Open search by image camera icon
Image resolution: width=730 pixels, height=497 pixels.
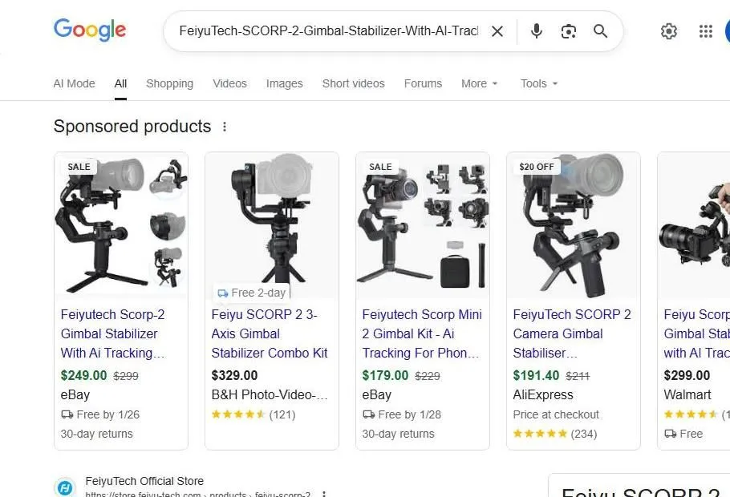click(569, 31)
